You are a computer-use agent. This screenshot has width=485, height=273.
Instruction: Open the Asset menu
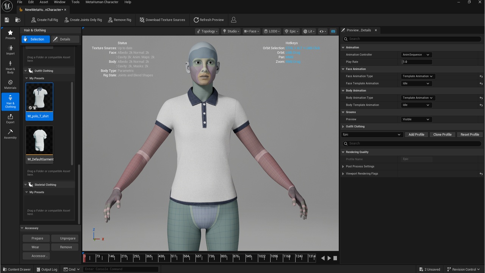coord(44,2)
